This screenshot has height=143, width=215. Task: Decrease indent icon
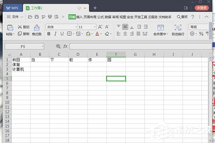pos(139,27)
